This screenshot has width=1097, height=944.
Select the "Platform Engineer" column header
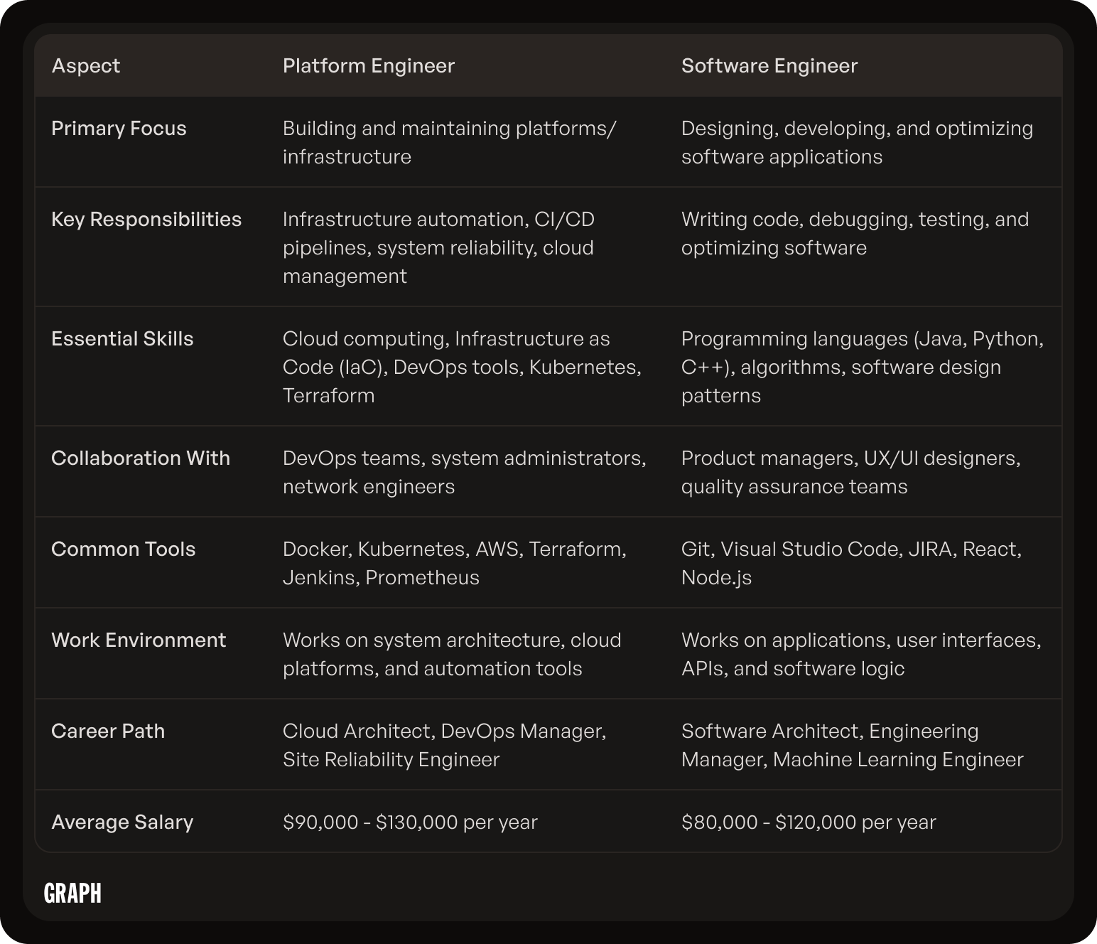(369, 66)
